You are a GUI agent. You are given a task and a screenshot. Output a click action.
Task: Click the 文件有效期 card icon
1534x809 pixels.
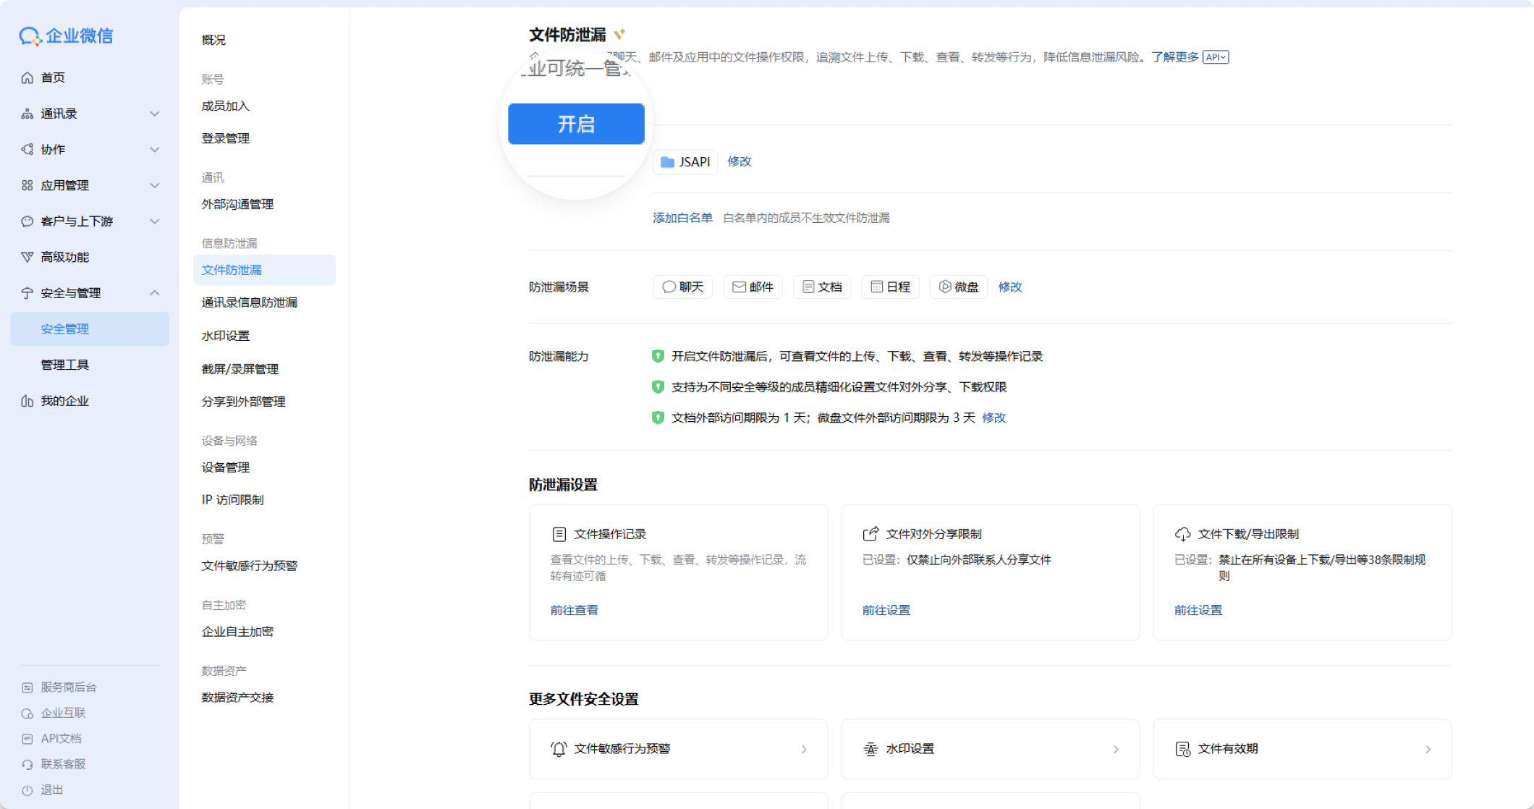tap(1182, 749)
